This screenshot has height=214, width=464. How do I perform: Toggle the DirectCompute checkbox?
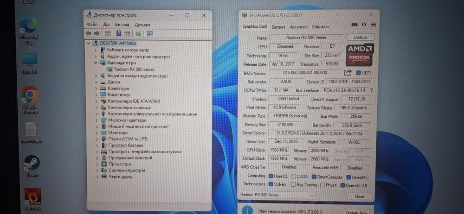[x=314, y=177]
